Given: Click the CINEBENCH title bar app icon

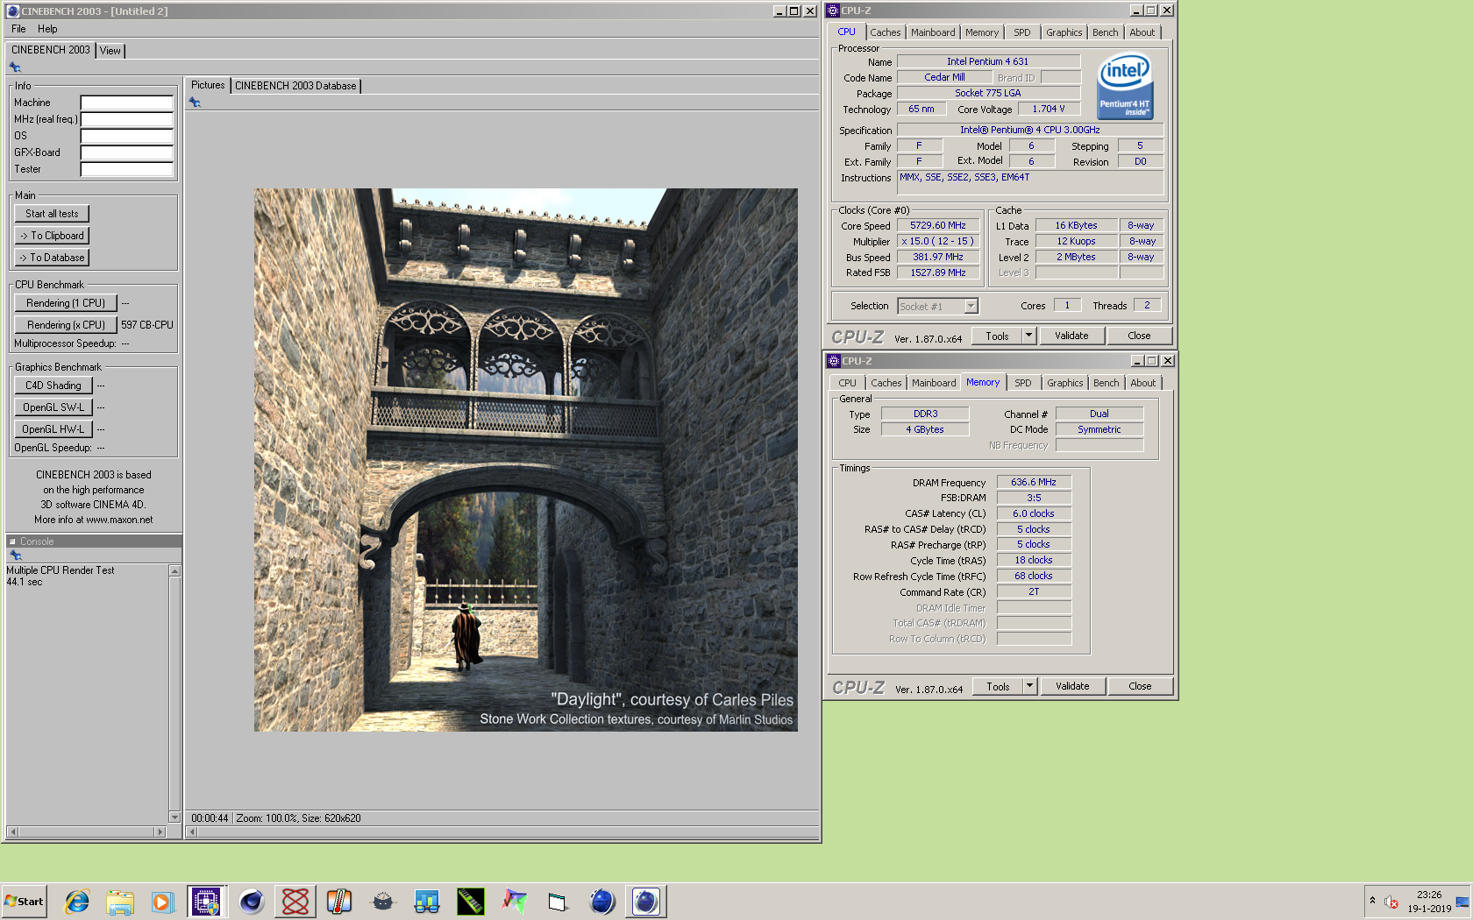Looking at the screenshot, I should 12,11.
